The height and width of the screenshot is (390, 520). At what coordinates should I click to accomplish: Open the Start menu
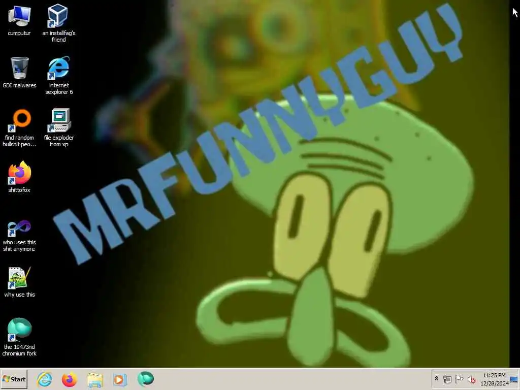[14, 379]
